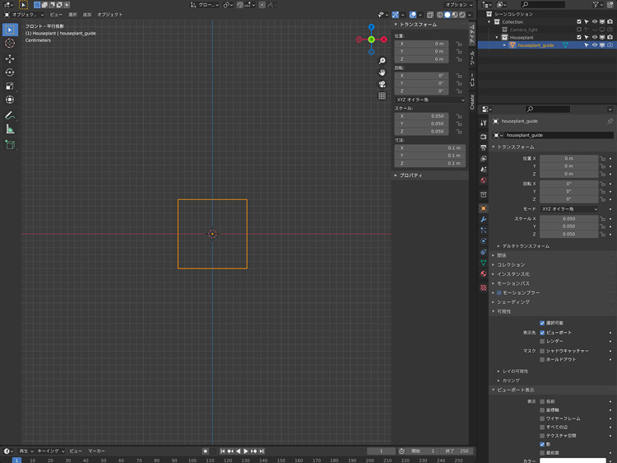Click the white カラー swatch
Image resolution: width=617 pixels, height=463 pixels.
(573, 461)
